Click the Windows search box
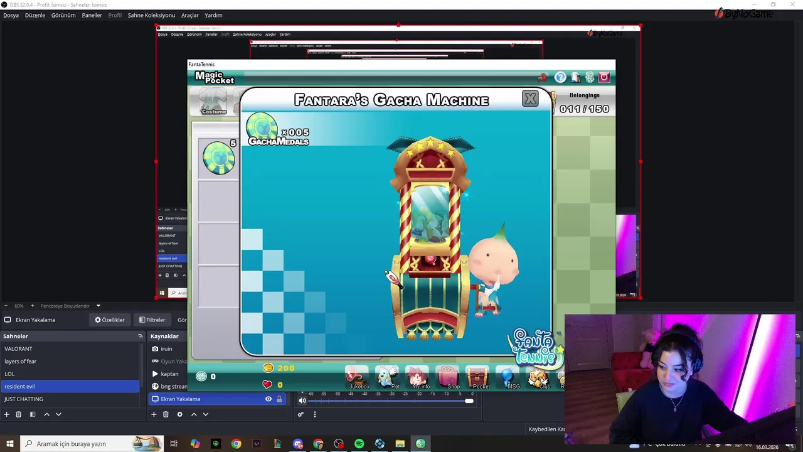Screen dimensions: 803x452 coord(92,444)
